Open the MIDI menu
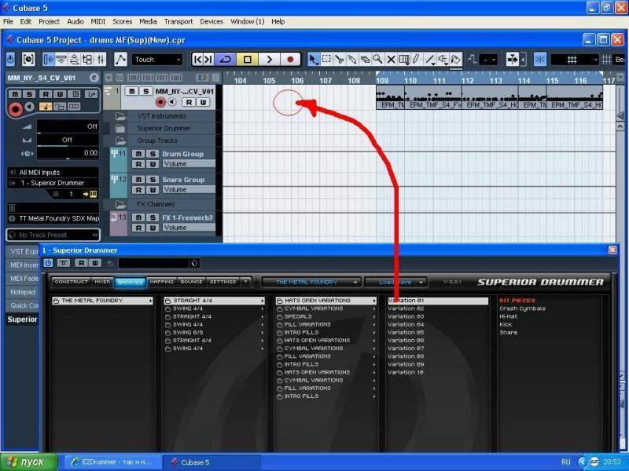629x471 pixels. pos(97,22)
